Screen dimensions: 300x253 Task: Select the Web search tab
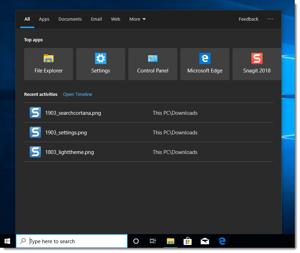coord(115,19)
